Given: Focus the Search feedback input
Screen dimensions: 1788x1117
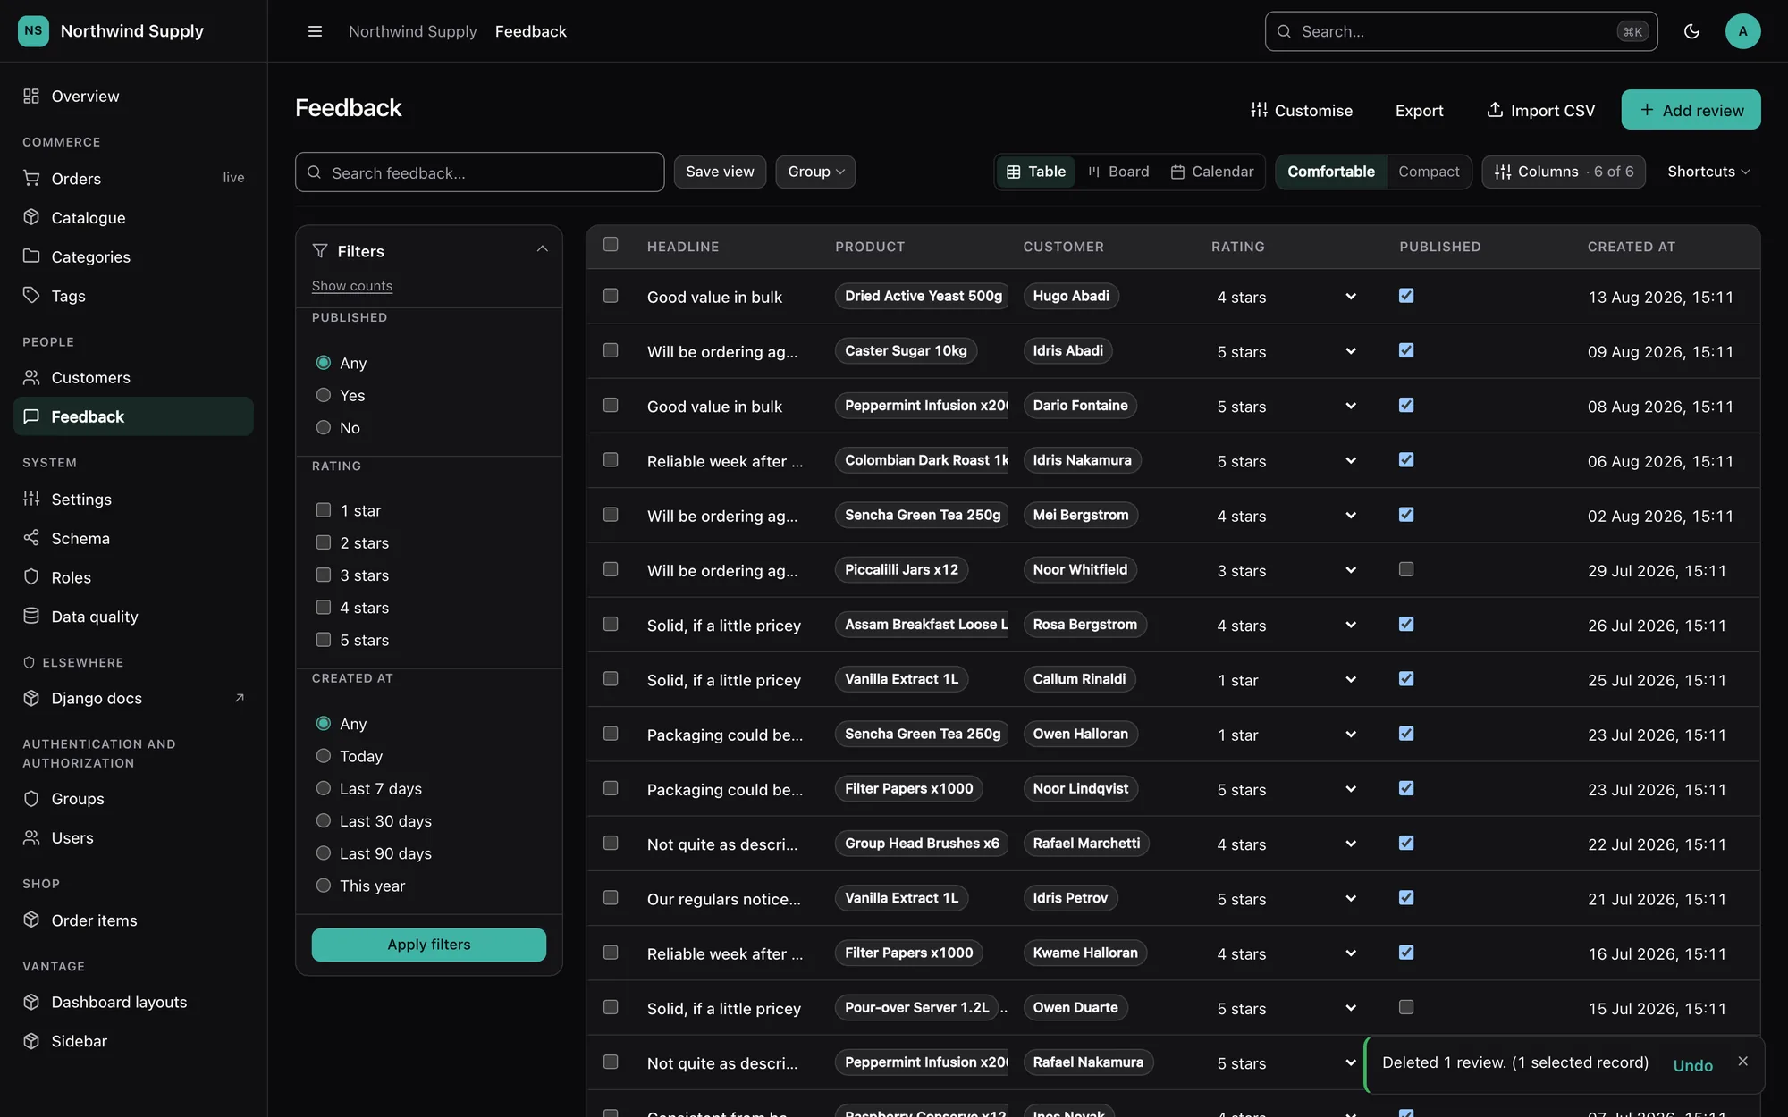Looking at the screenshot, I should [479, 172].
